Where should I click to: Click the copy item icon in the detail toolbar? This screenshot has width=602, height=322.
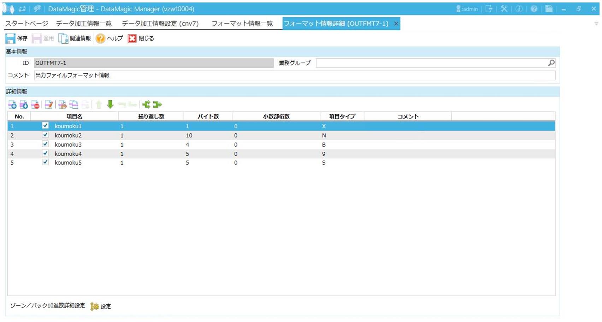click(x=74, y=104)
